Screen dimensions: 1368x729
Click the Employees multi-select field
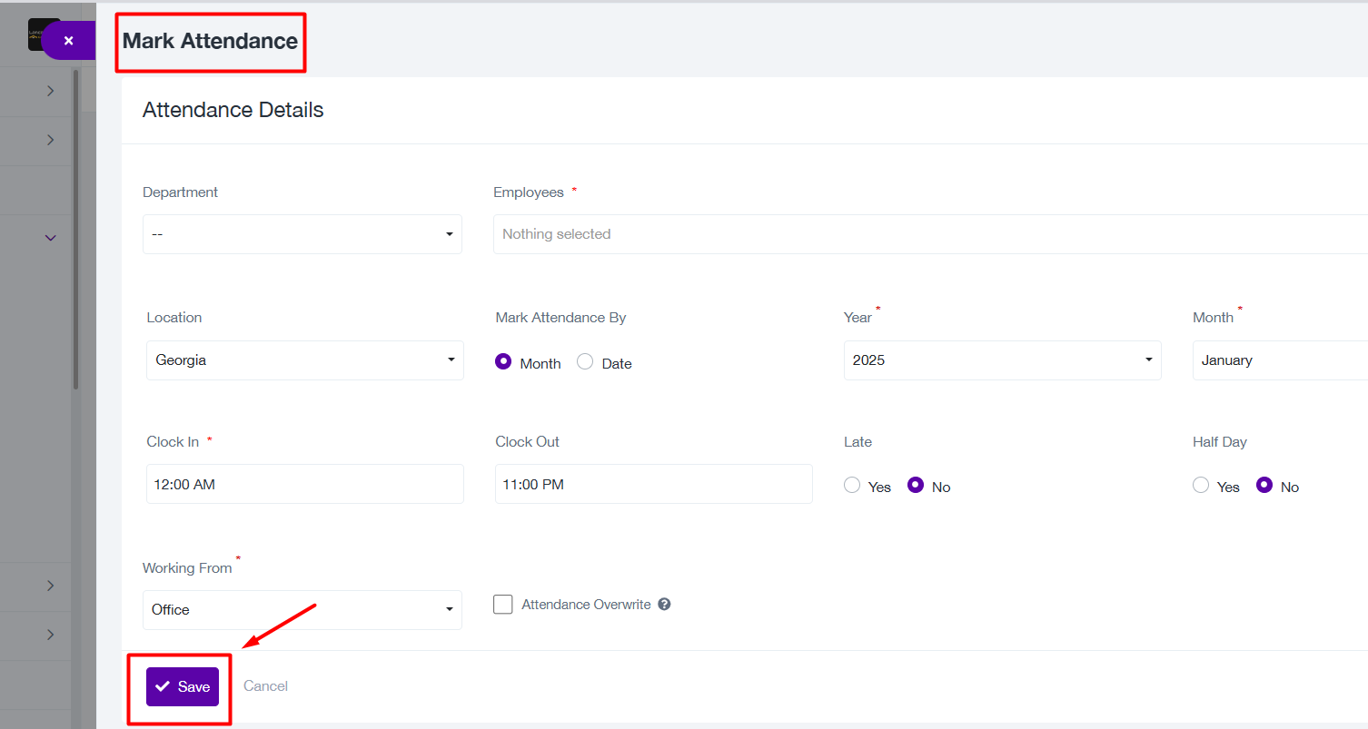[x=930, y=234]
